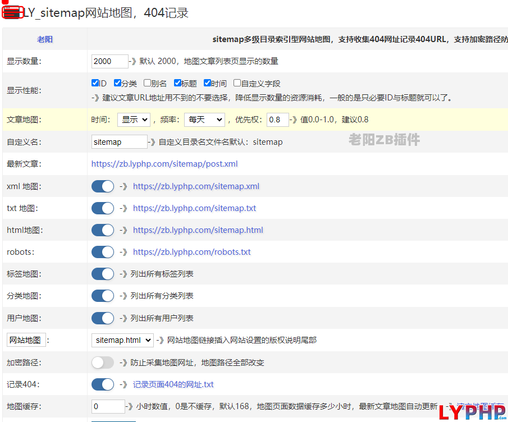Open the sitemap/post.xml link
The image size is (508, 422).
pyautogui.click(x=164, y=164)
